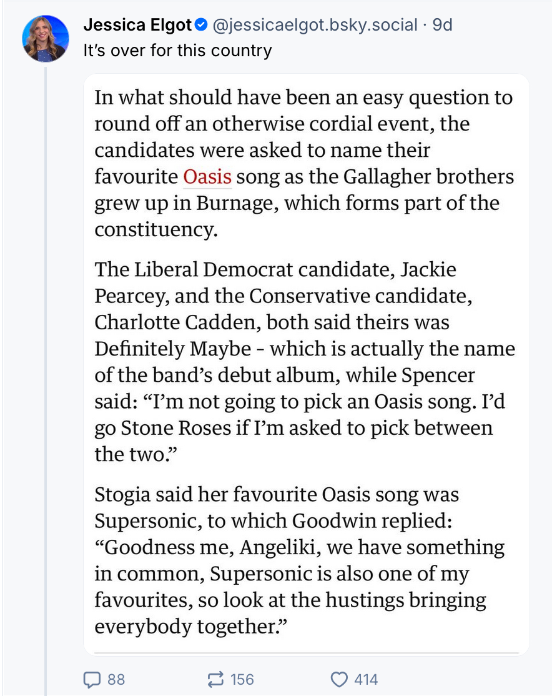Viewport: 552px width, 696px height.
Task: Click the vertical thread line below avatar
Action: coord(46,375)
